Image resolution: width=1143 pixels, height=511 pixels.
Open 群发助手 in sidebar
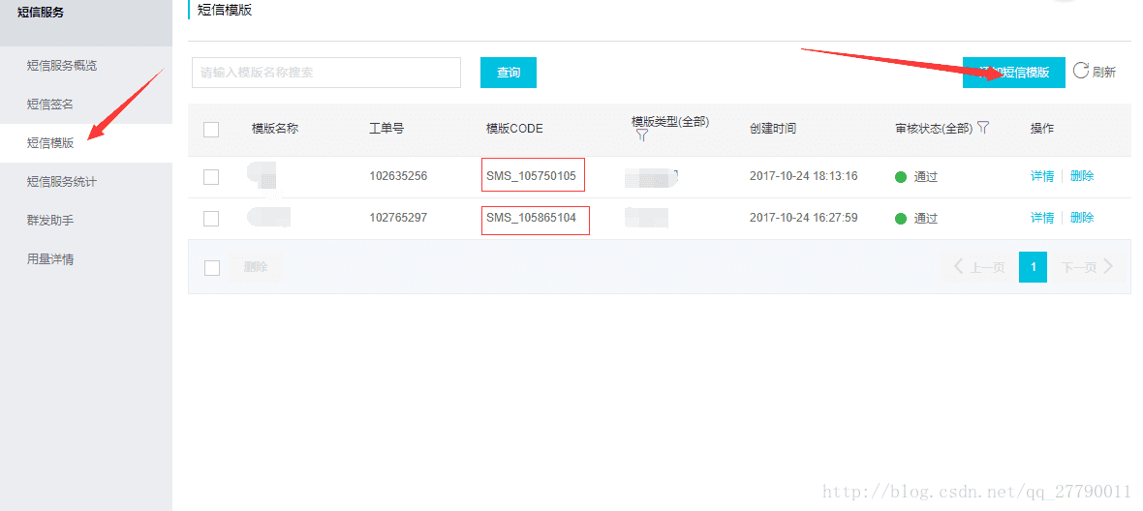[x=50, y=221]
